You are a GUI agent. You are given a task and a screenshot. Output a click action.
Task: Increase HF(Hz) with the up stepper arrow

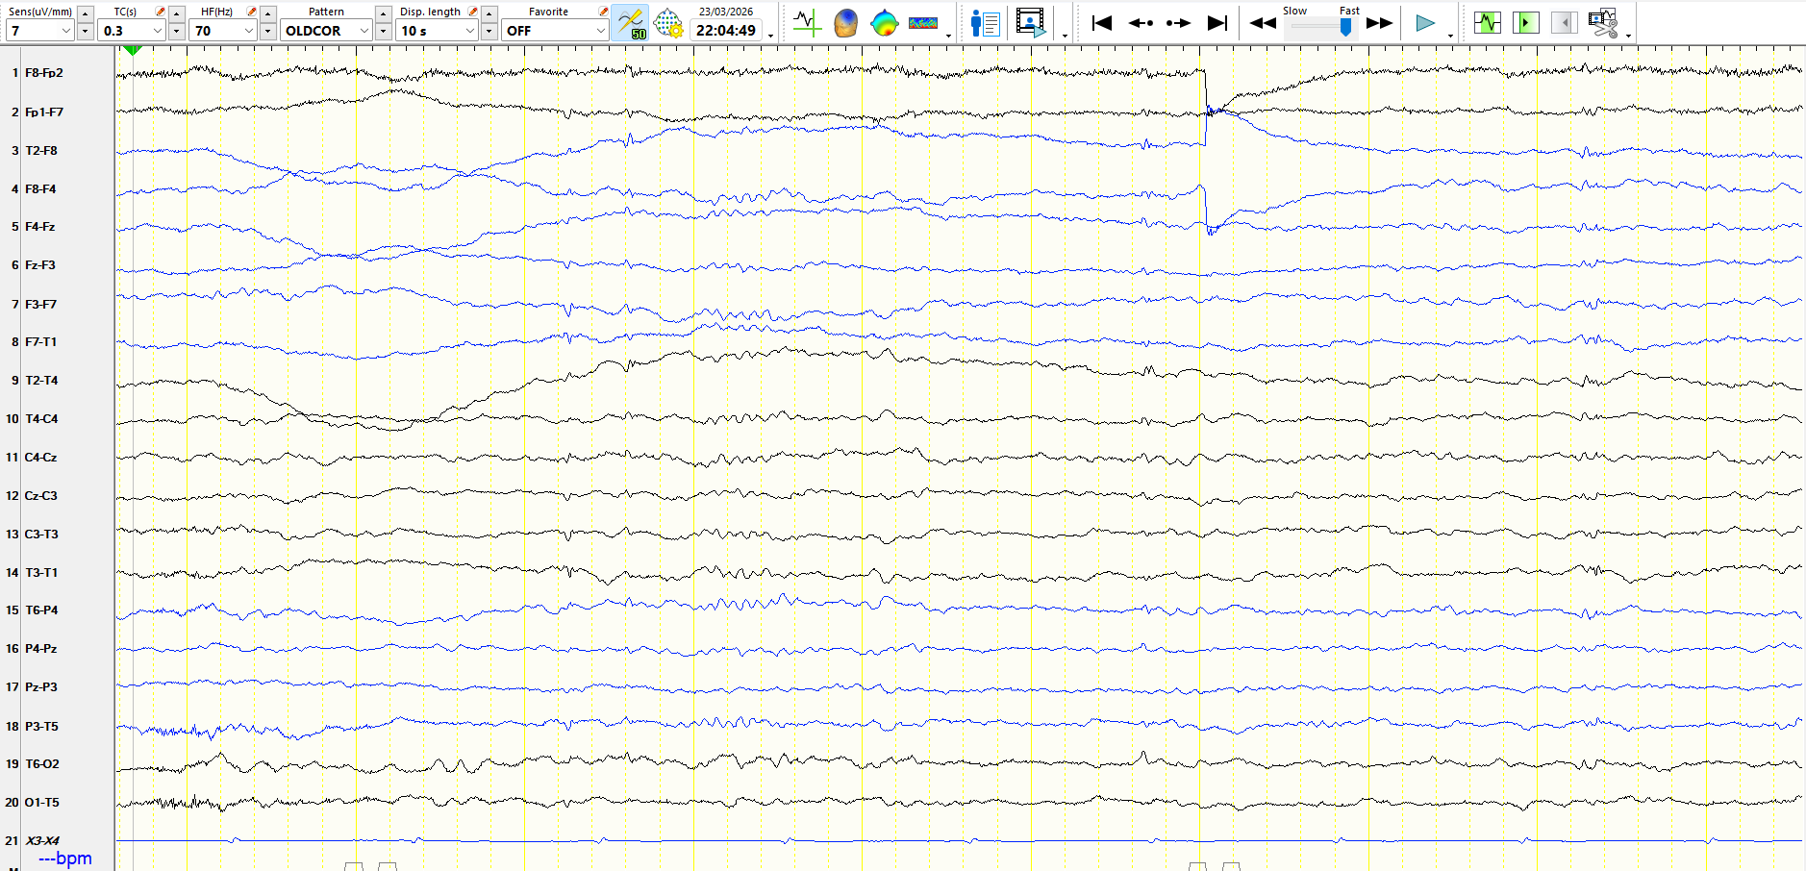coord(268,12)
